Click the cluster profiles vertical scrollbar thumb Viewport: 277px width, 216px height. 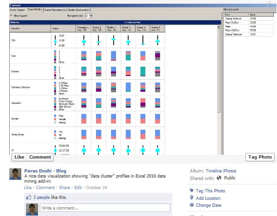tap(219, 70)
